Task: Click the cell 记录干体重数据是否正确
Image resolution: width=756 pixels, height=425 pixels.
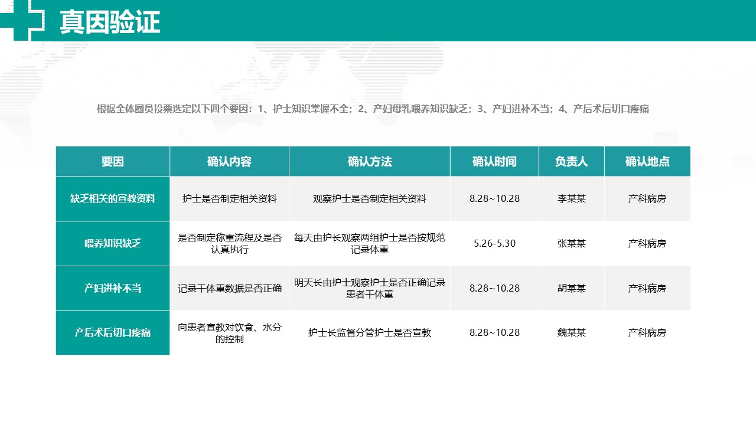Action: pyautogui.click(x=230, y=289)
